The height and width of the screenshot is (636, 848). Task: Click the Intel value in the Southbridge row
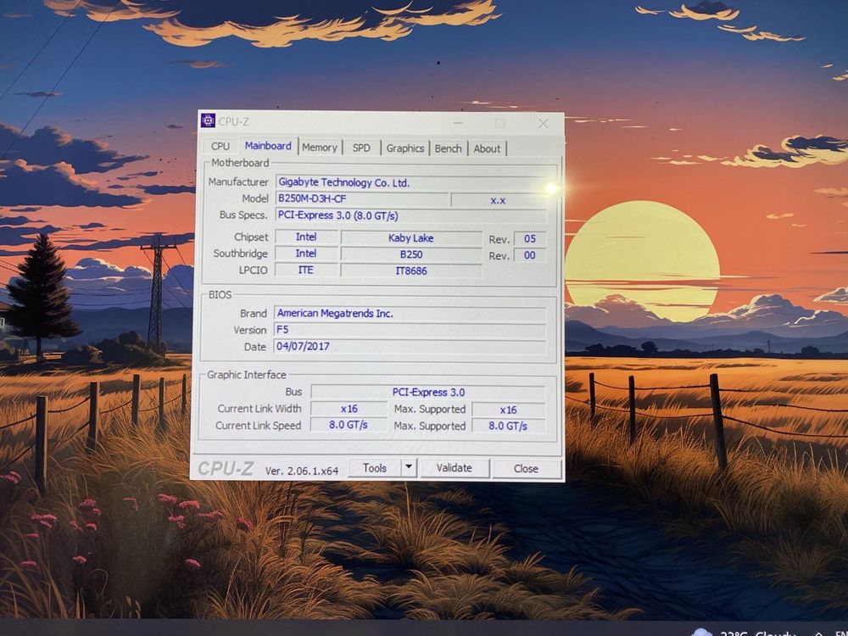click(306, 253)
